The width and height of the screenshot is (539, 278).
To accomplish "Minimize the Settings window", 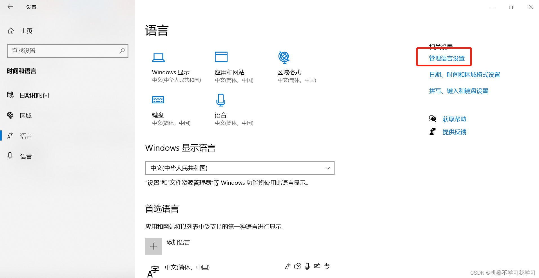I will tap(492, 7).
